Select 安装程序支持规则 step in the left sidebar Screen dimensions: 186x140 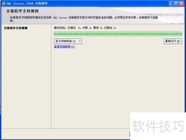coord(16,28)
